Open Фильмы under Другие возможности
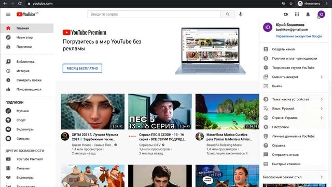 coord(27,168)
